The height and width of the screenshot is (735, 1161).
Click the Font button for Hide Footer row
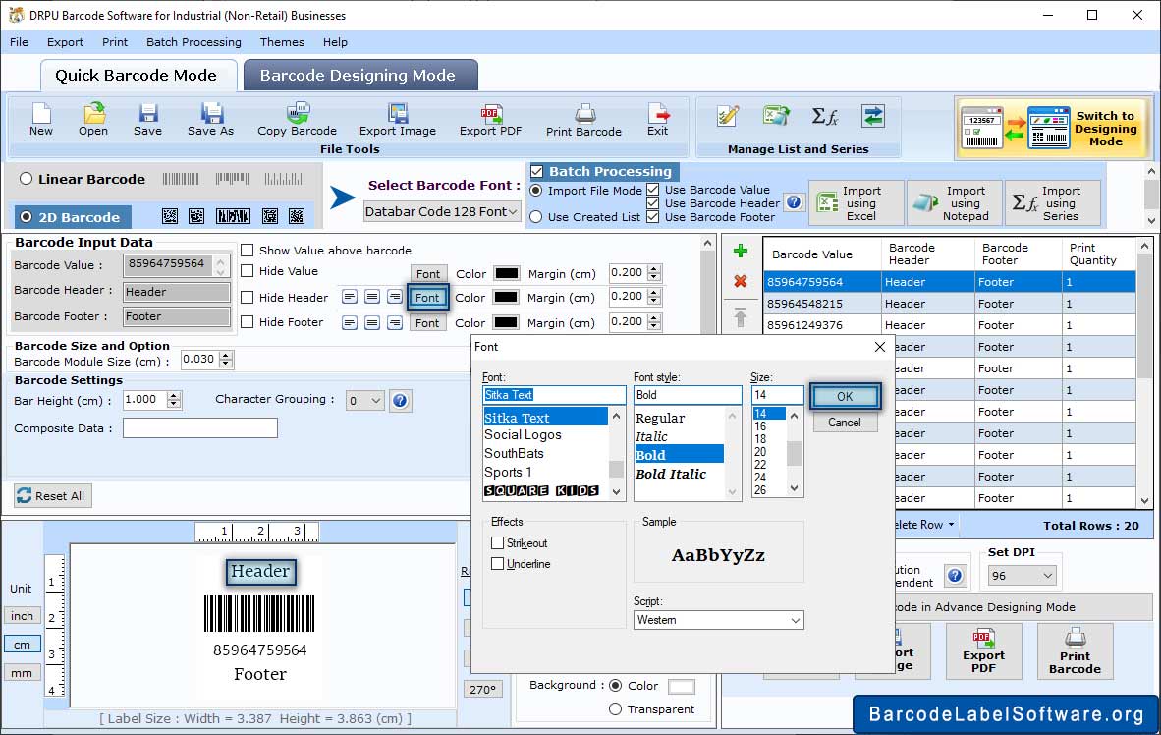click(x=427, y=323)
